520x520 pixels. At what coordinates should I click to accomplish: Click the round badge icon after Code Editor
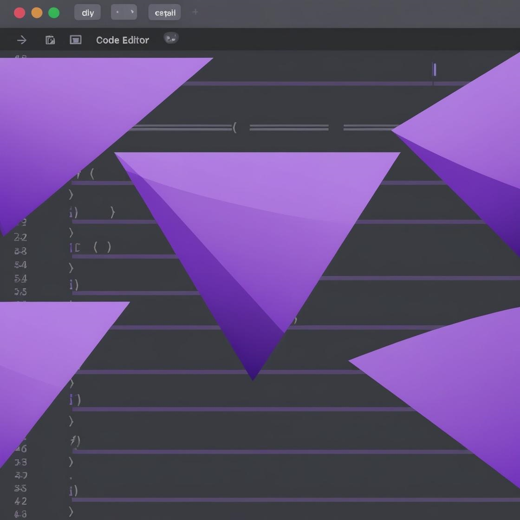tap(171, 39)
